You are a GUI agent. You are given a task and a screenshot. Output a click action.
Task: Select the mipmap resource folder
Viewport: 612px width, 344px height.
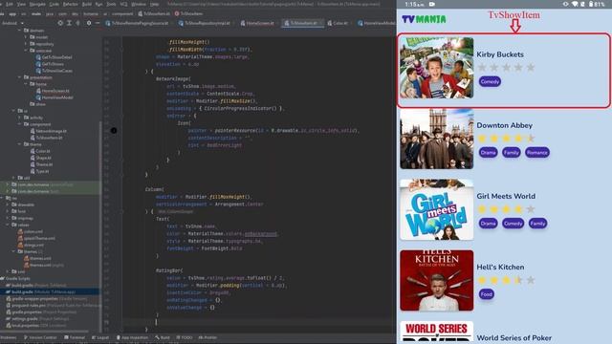[x=22, y=218]
